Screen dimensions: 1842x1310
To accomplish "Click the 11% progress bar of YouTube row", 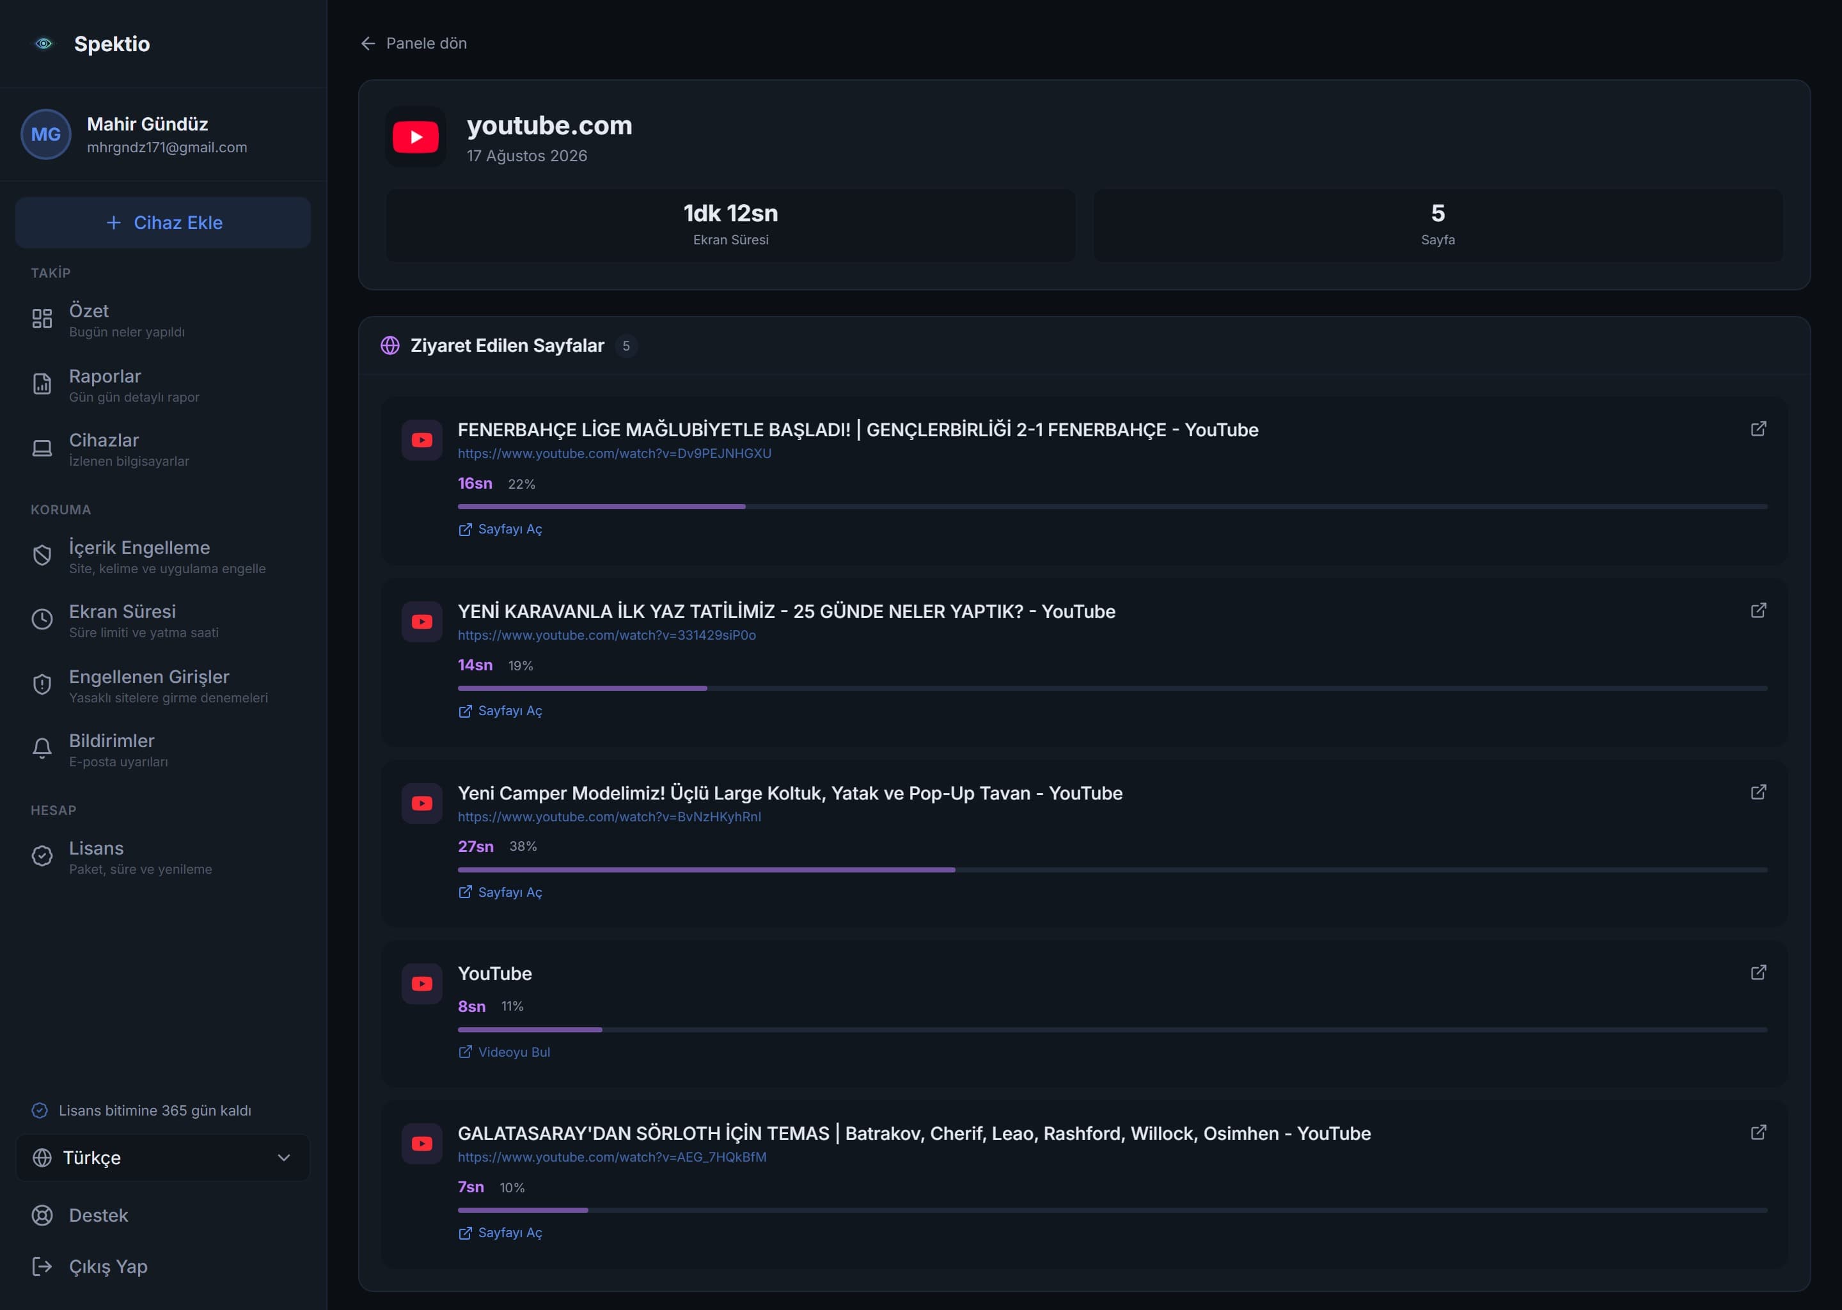I will [1112, 1029].
